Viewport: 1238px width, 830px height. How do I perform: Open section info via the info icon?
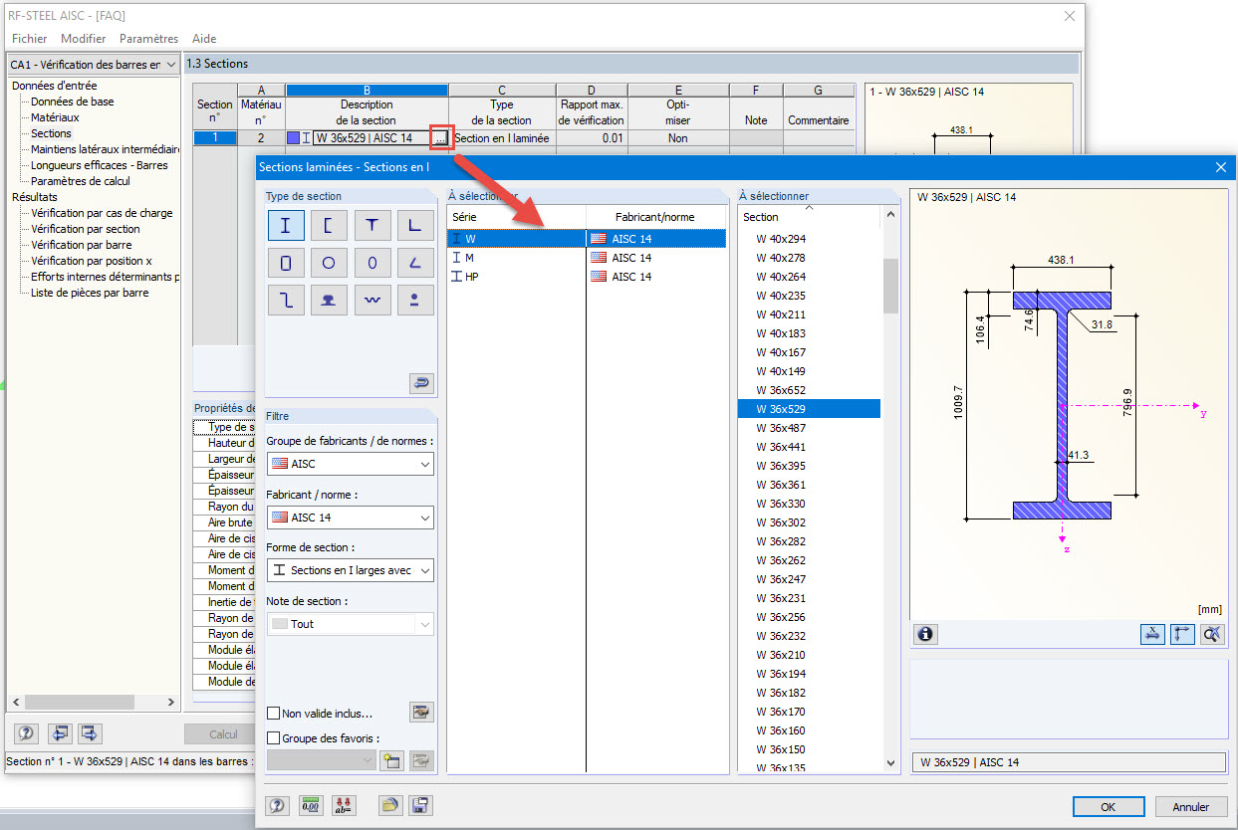pyautogui.click(x=925, y=634)
